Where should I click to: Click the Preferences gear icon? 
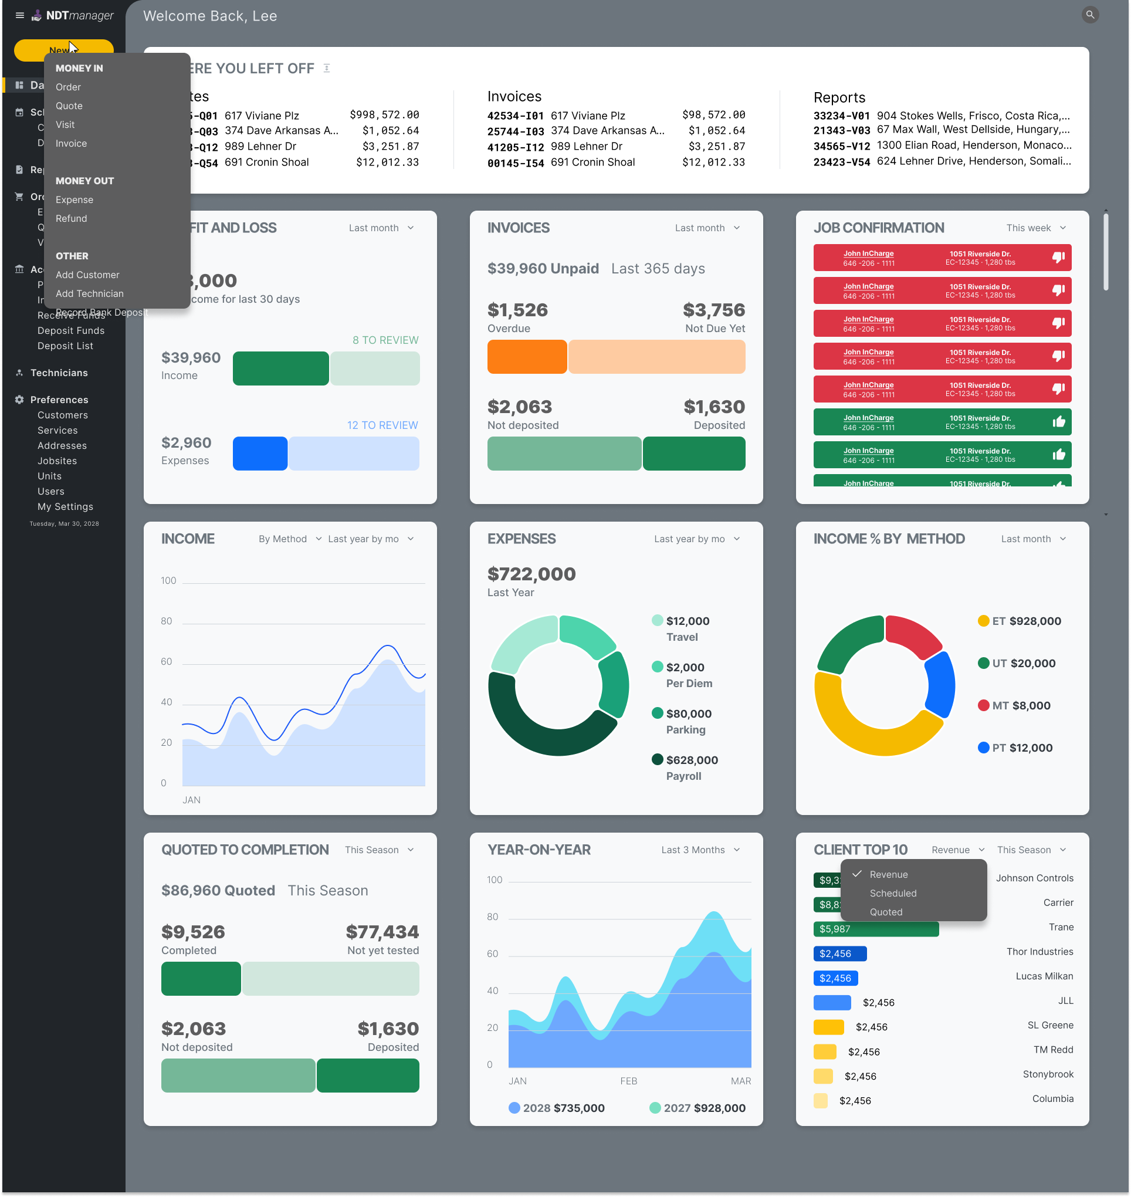coord(19,400)
